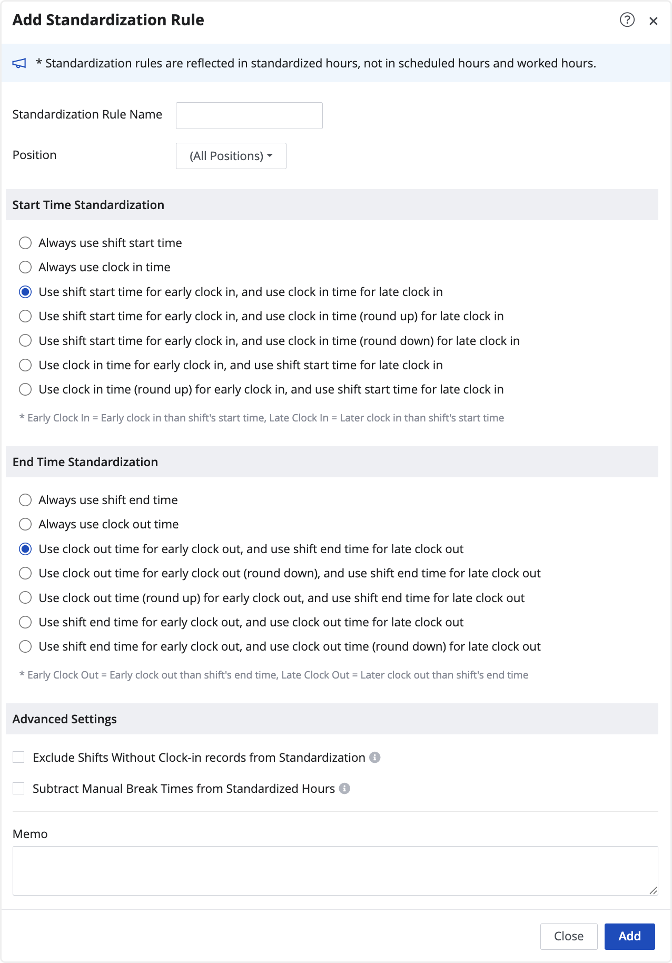Close the dialog with the X icon

pyautogui.click(x=653, y=21)
